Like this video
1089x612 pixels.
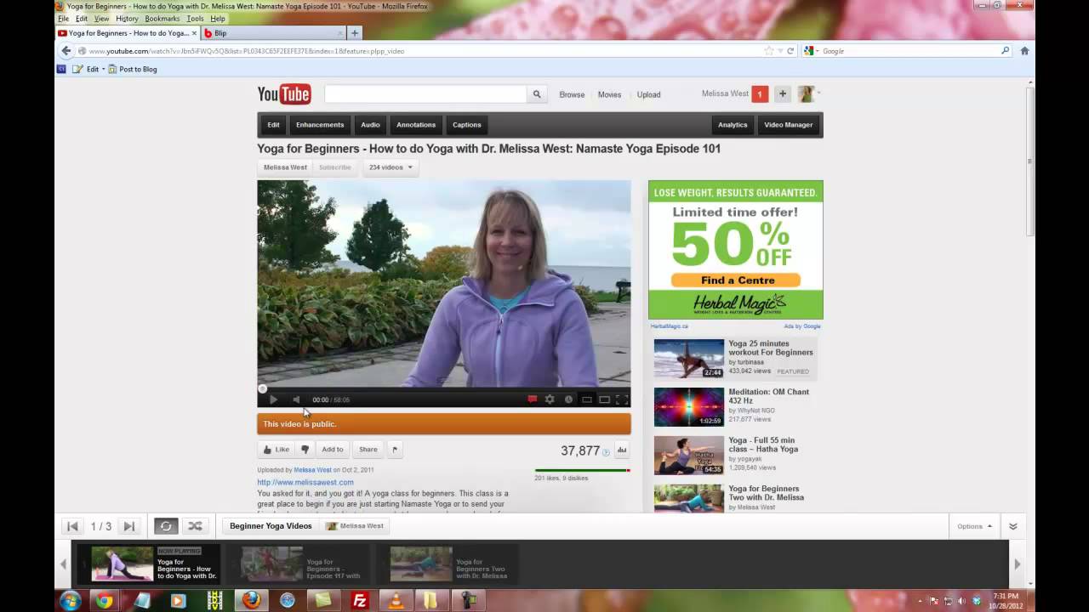(277, 450)
